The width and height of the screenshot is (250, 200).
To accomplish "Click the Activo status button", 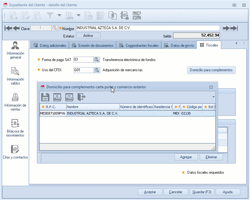I will [x=88, y=36].
